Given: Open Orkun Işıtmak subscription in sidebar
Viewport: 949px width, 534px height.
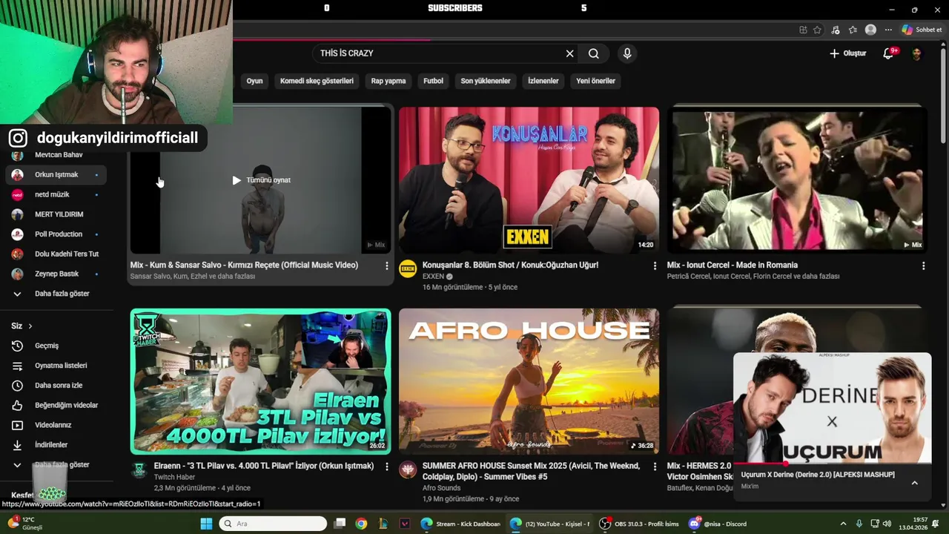Looking at the screenshot, I should coord(56,175).
